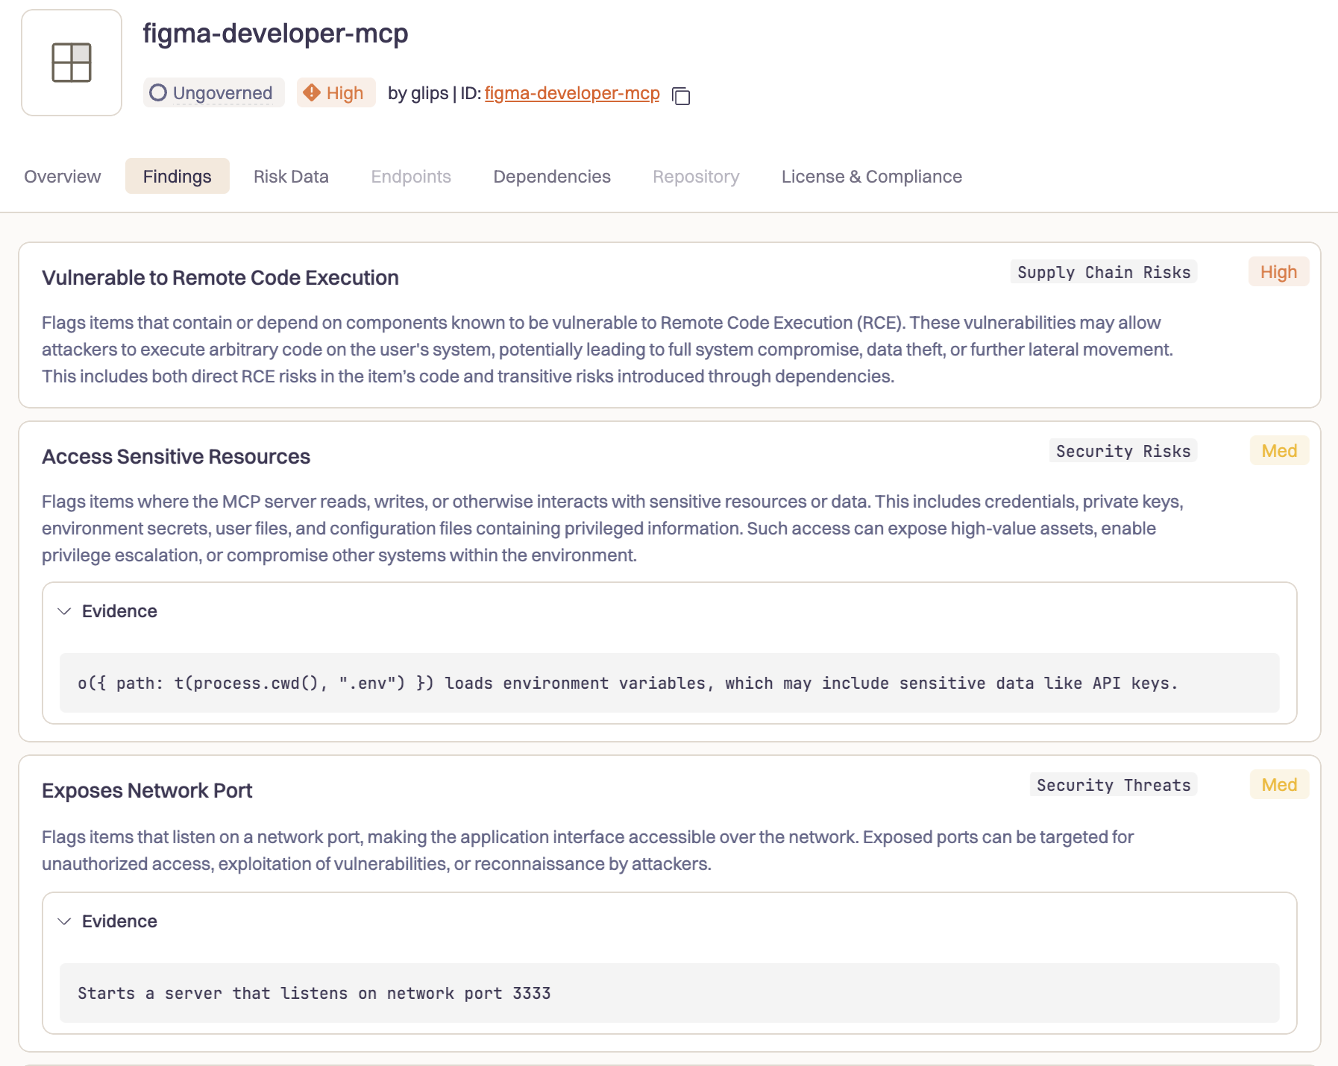Screen dimensions: 1338x1066
Task: Click the Access Sensitive Resources description paragraph
Action: (612, 529)
